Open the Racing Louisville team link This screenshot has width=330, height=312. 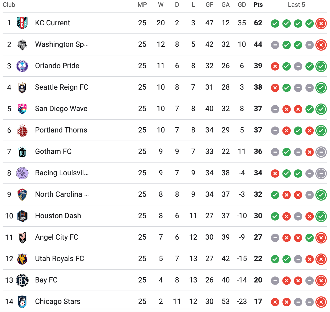(x=62, y=173)
